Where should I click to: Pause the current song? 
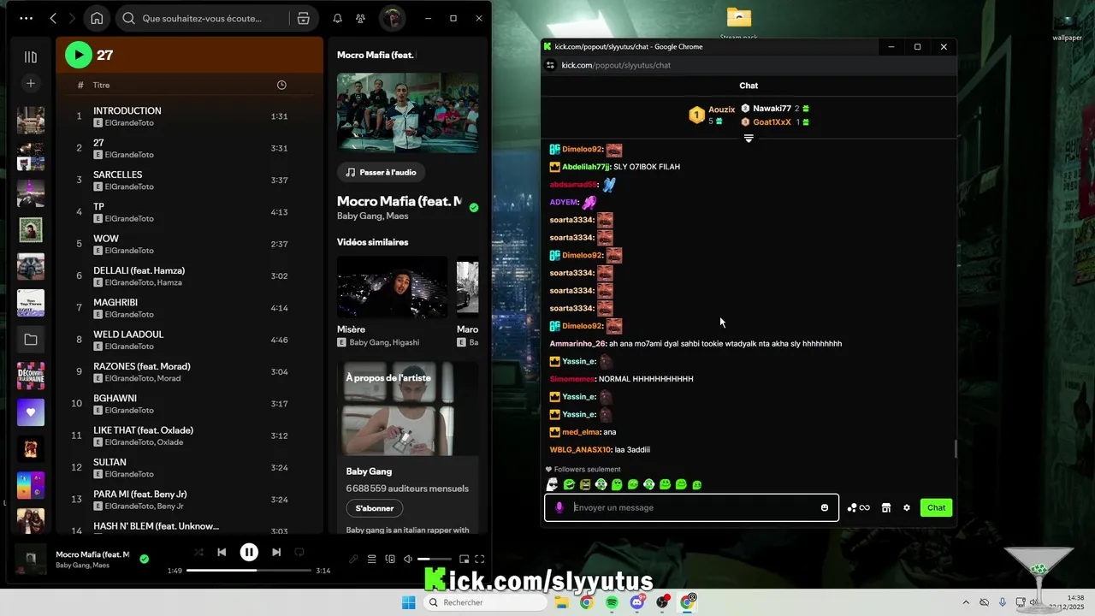click(x=249, y=553)
